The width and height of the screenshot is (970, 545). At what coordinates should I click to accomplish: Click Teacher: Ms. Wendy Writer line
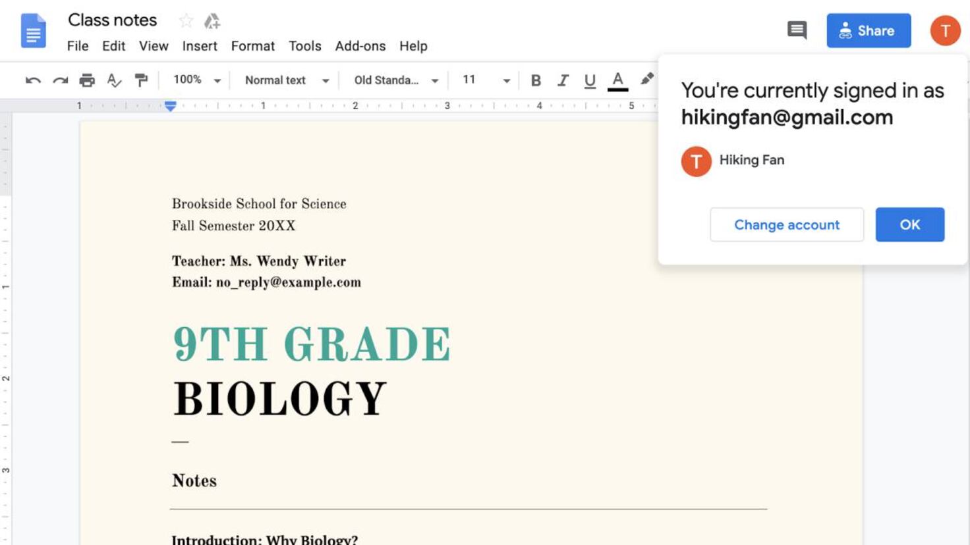[x=259, y=261]
